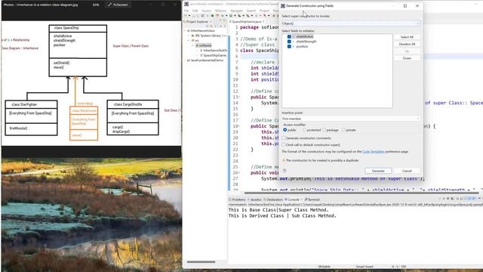Open the Insertion point dropdown
This screenshot has width=483, height=272.
(x=350, y=119)
